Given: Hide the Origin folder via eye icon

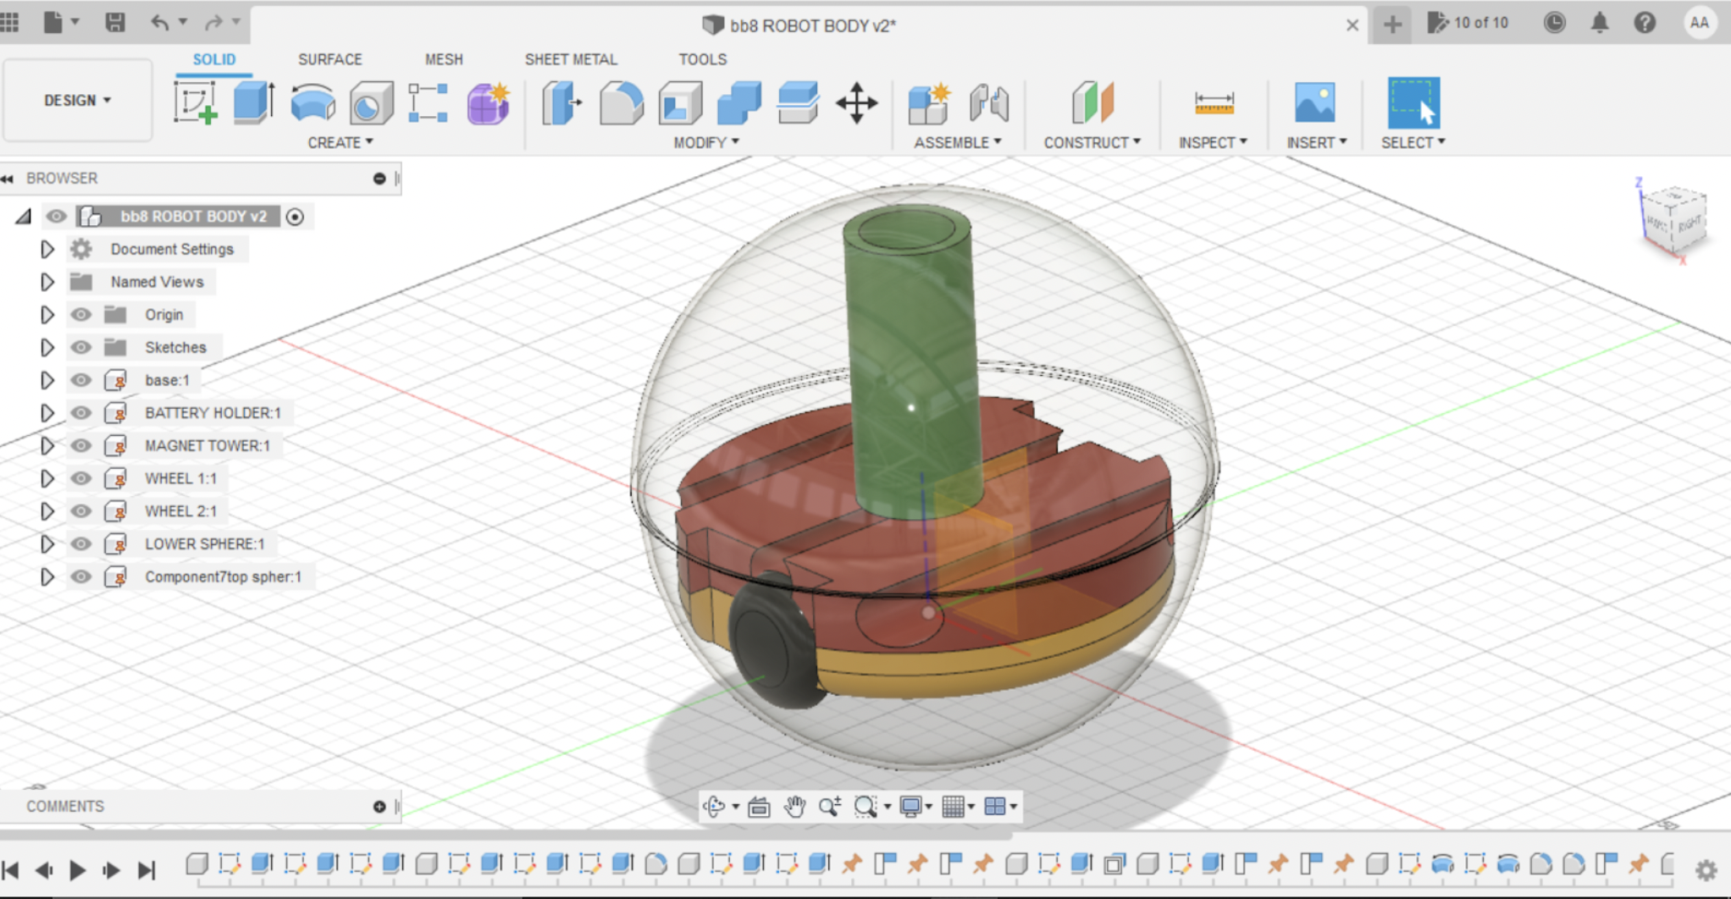Looking at the screenshot, I should pos(80,315).
